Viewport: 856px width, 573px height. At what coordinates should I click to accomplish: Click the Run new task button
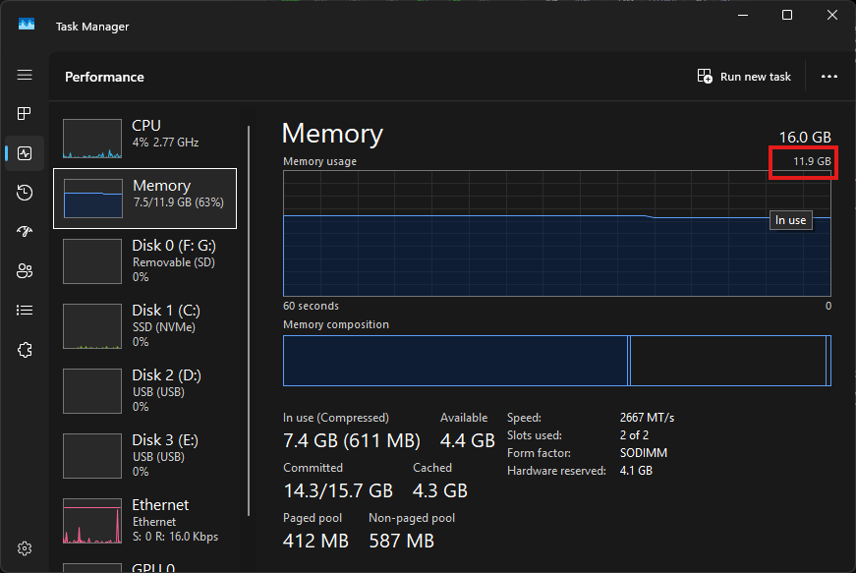pyautogui.click(x=744, y=77)
